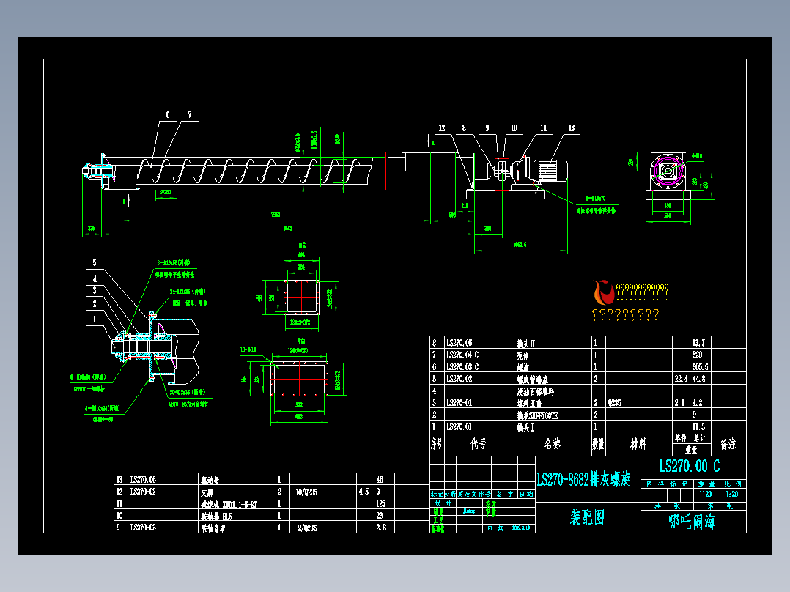Select the total weight '46' in row 13

pos(380,480)
